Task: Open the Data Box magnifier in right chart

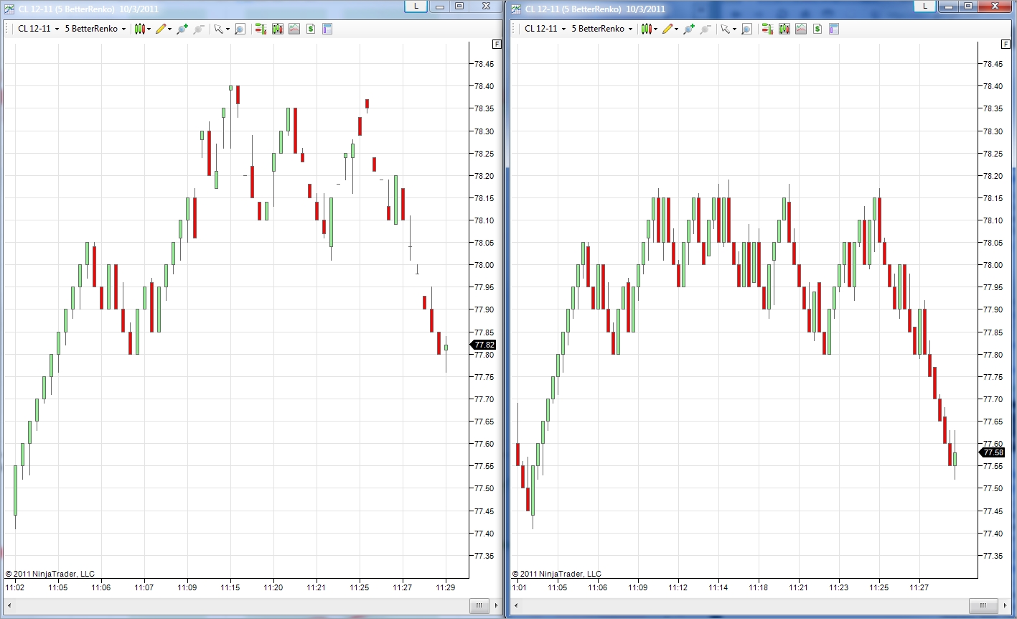Action: (x=746, y=29)
